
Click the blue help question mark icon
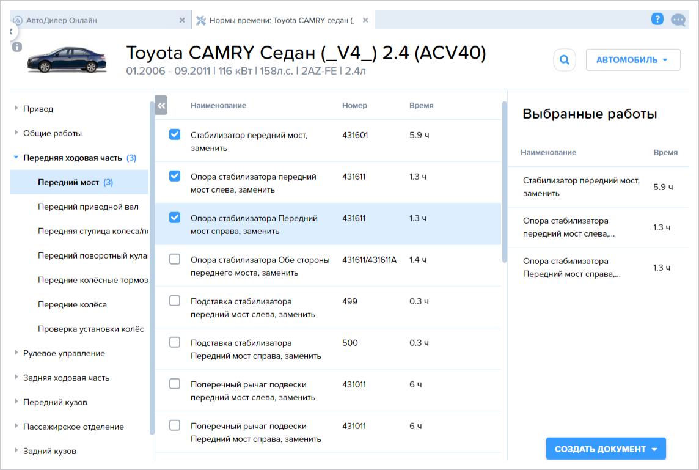click(657, 19)
